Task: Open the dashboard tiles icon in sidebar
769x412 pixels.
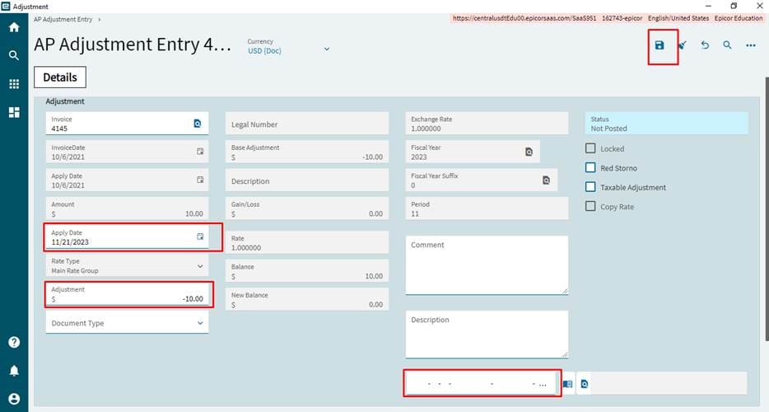Action: (x=14, y=112)
